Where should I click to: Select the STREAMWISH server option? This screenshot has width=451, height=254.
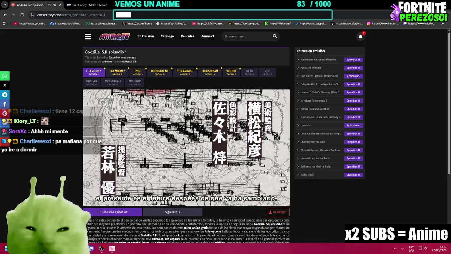[185, 72]
